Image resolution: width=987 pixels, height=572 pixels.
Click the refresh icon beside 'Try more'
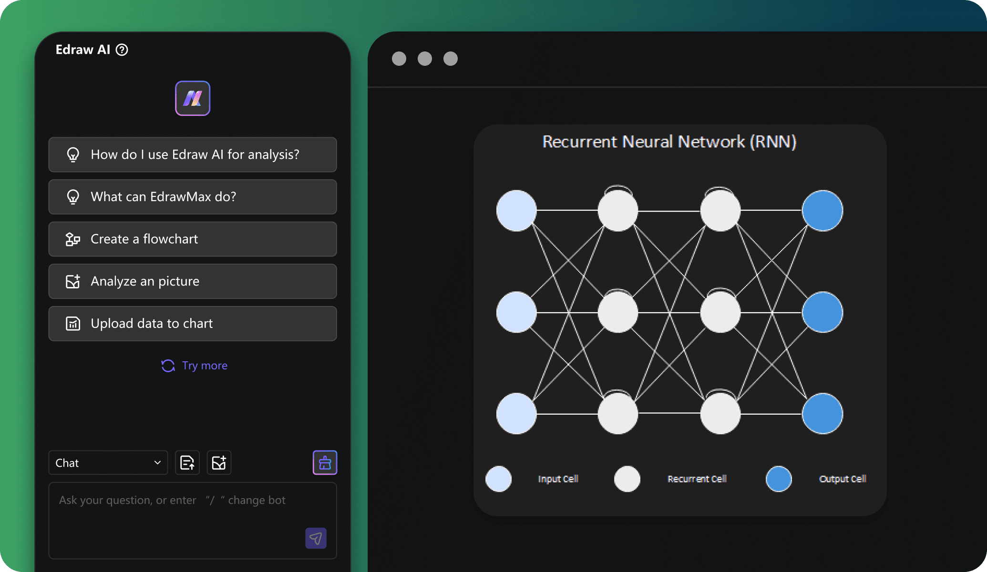[168, 366]
